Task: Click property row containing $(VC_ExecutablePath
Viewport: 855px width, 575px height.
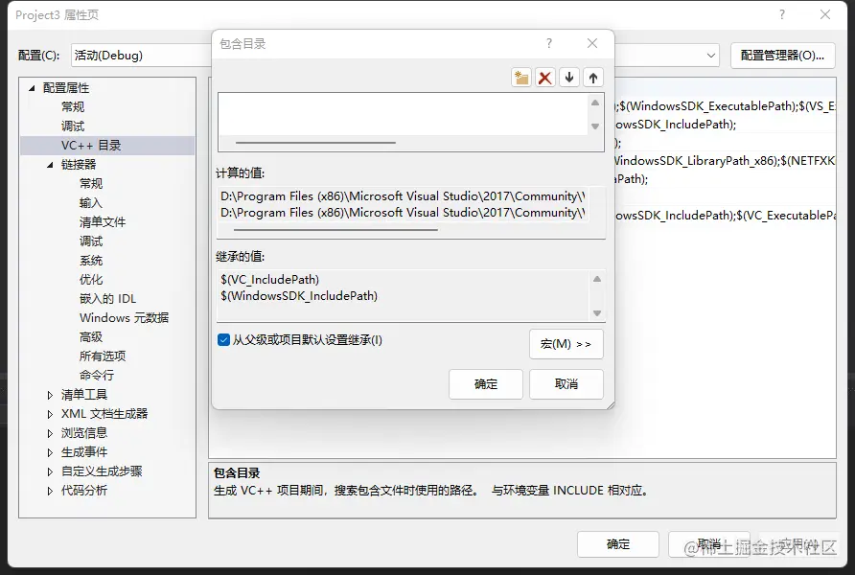Action: coord(726,216)
